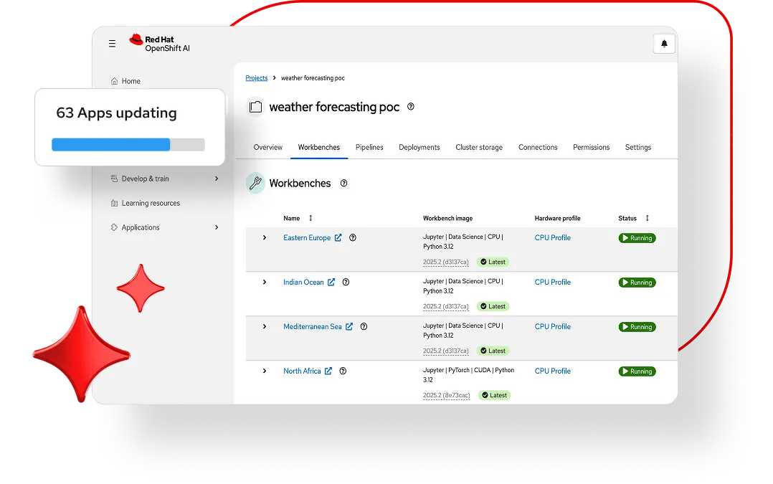Show help info for Indian Ocean workbench
This screenshot has width=773, height=484.
tap(346, 282)
